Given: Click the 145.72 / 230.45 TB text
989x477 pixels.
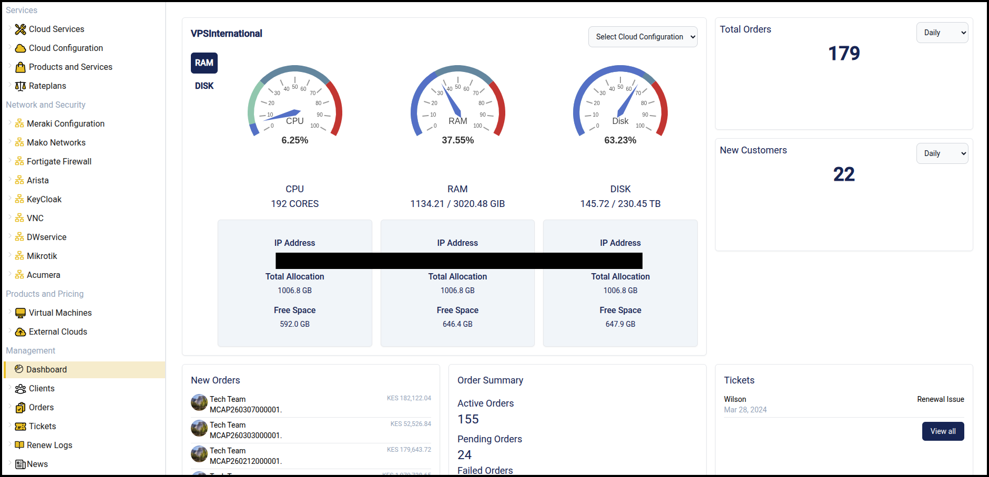Looking at the screenshot, I should (620, 204).
